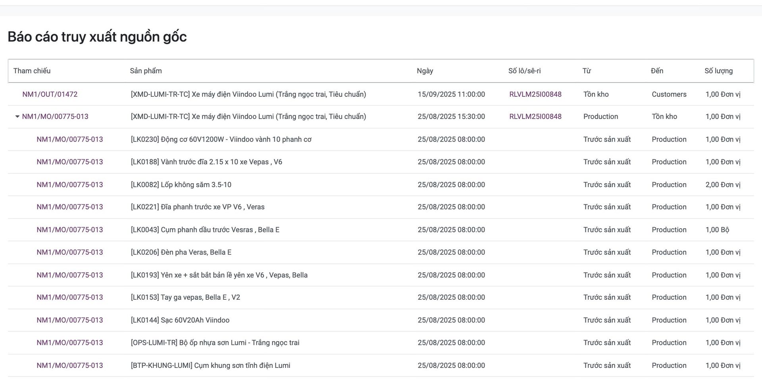Open reference for LK0144 Sạc 60V20Ah row
The image size is (762, 379).
[x=70, y=320]
